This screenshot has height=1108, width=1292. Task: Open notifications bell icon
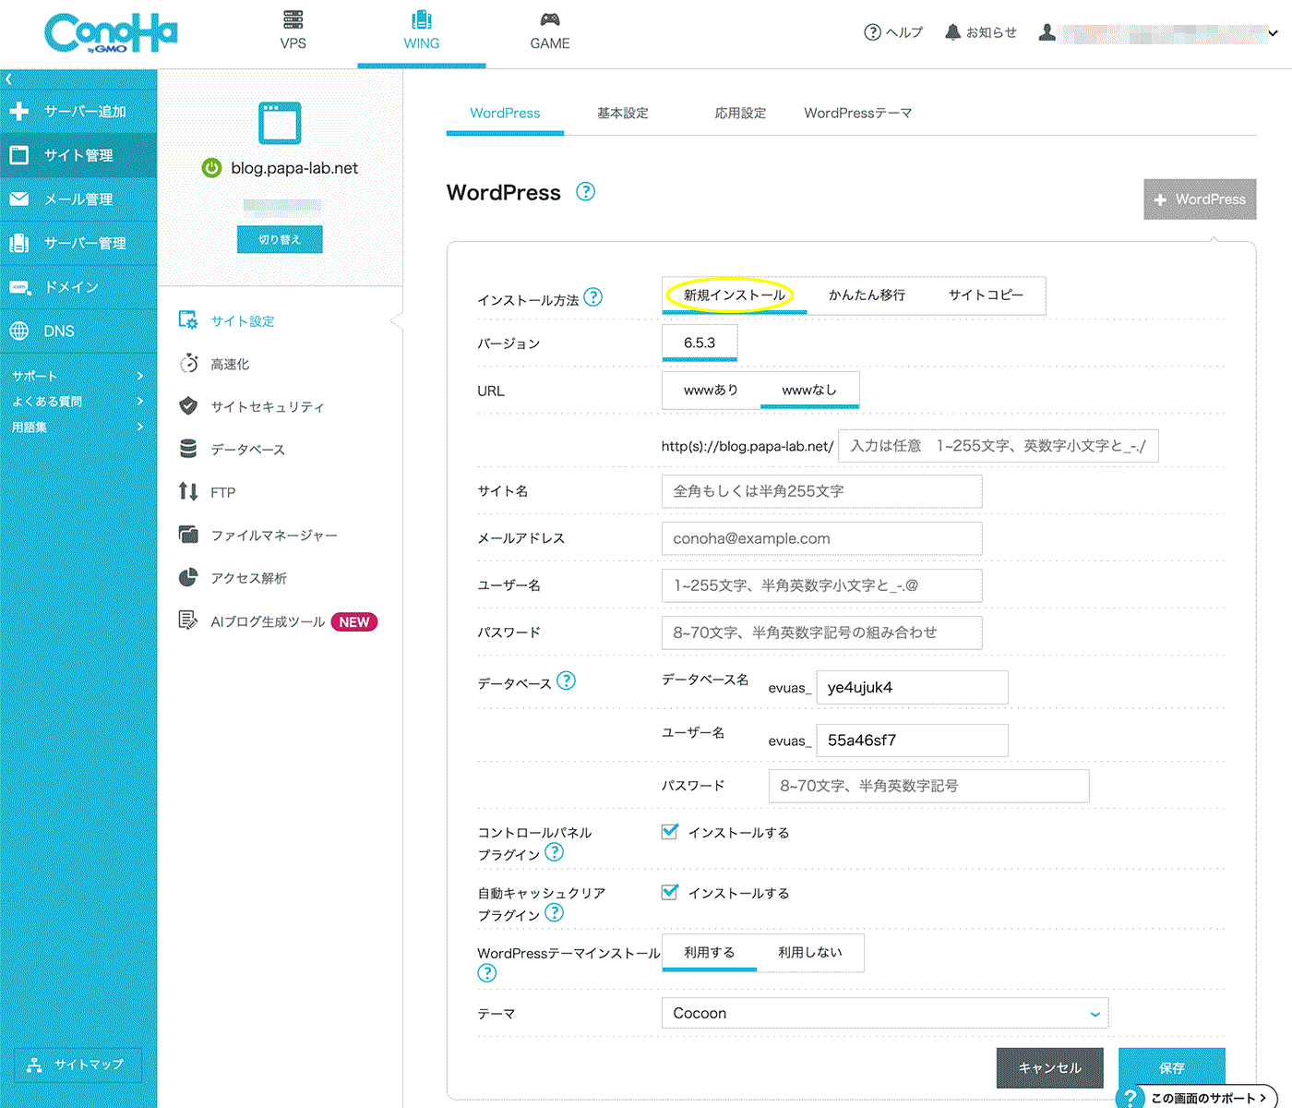coord(952,32)
